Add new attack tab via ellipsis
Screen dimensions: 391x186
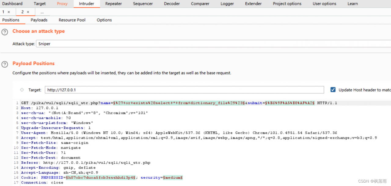pyautogui.click(x=42, y=12)
